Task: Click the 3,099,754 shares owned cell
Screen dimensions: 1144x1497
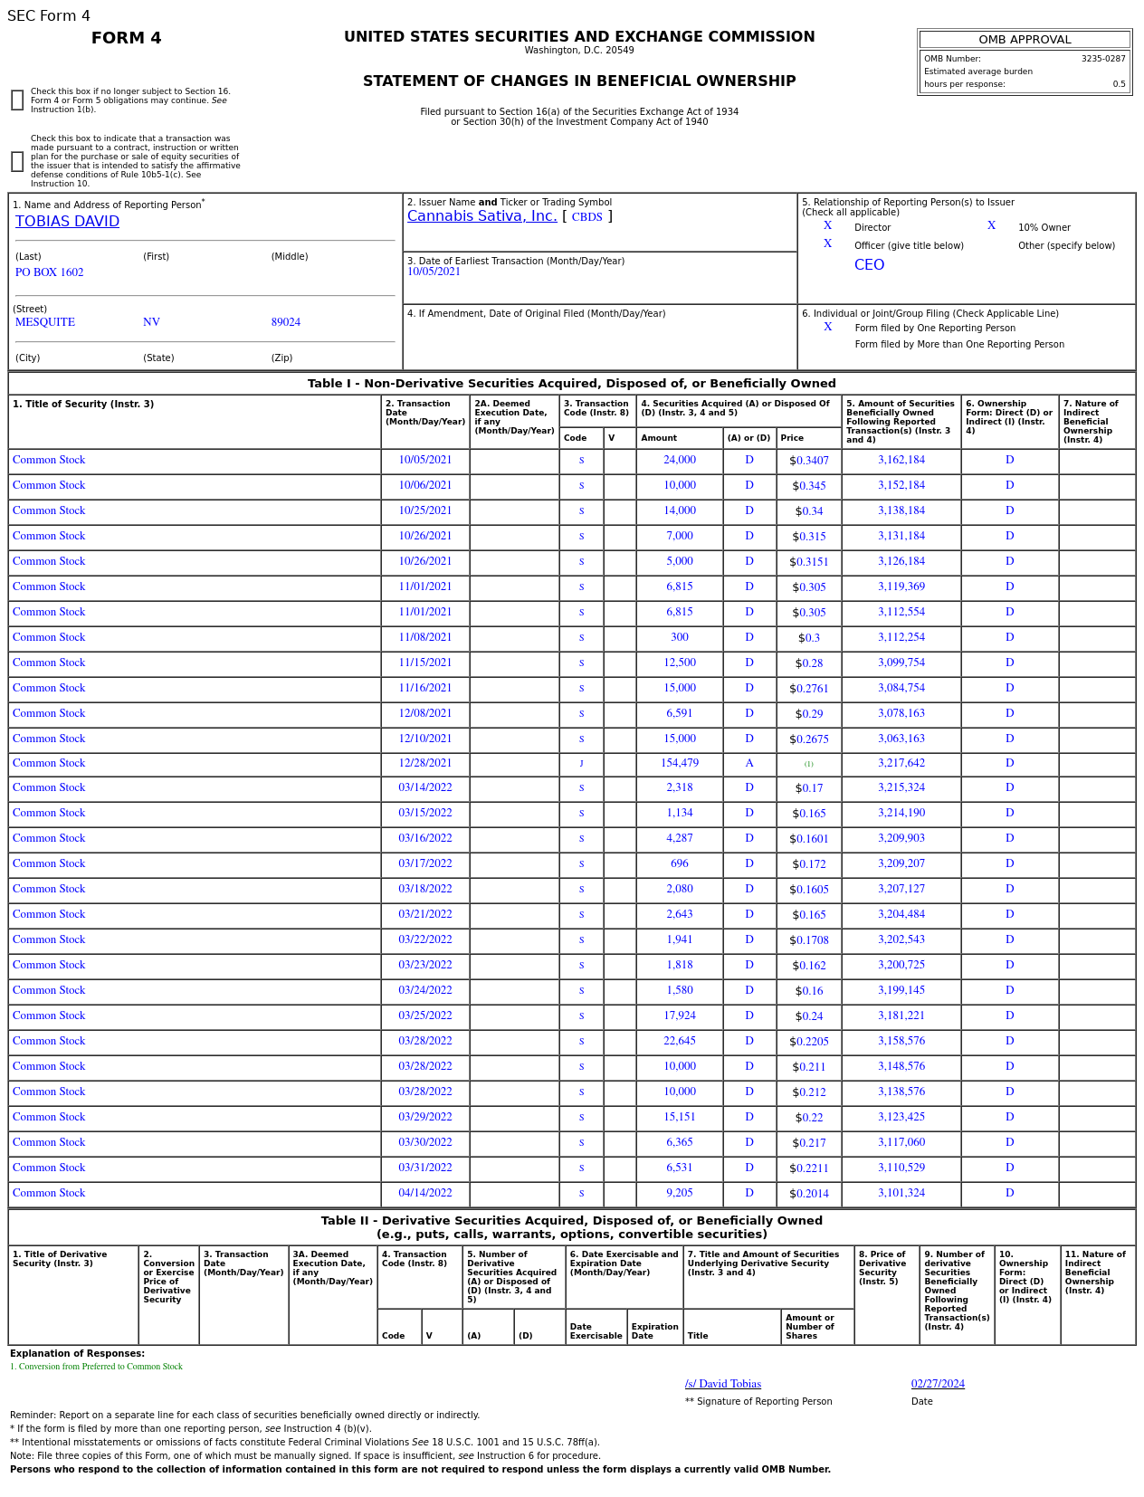Action: click(901, 663)
